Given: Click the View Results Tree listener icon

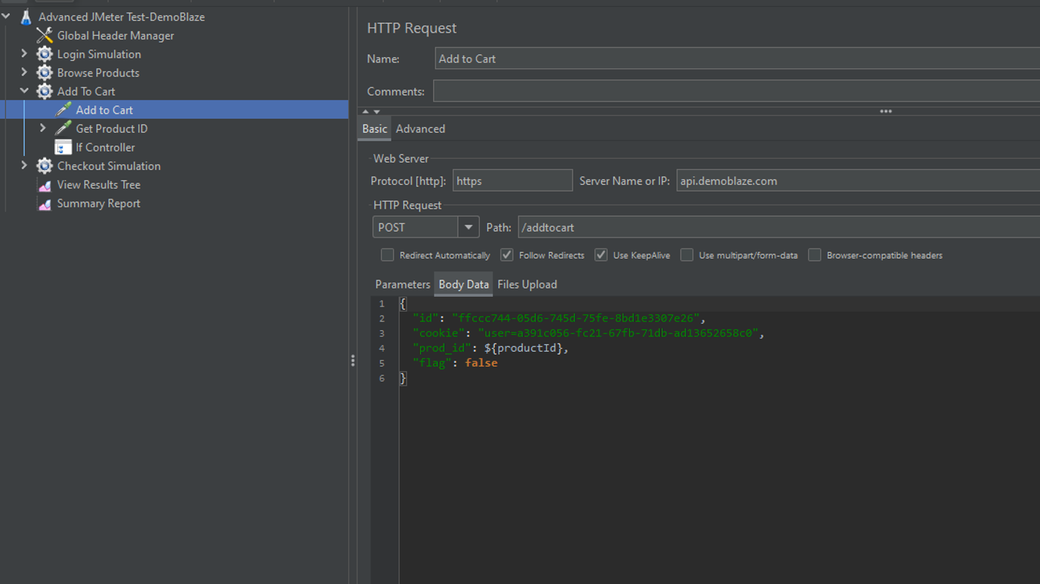Looking at the screenshot, I should (x=45, y=185).
